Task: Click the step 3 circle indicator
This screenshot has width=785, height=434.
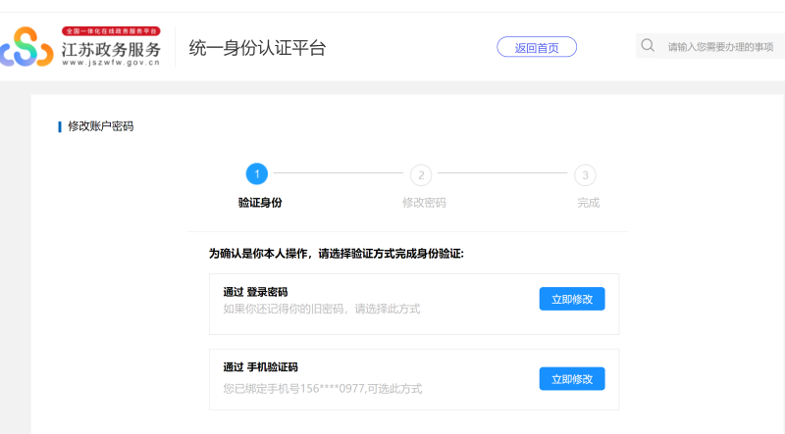Action: 585,174
